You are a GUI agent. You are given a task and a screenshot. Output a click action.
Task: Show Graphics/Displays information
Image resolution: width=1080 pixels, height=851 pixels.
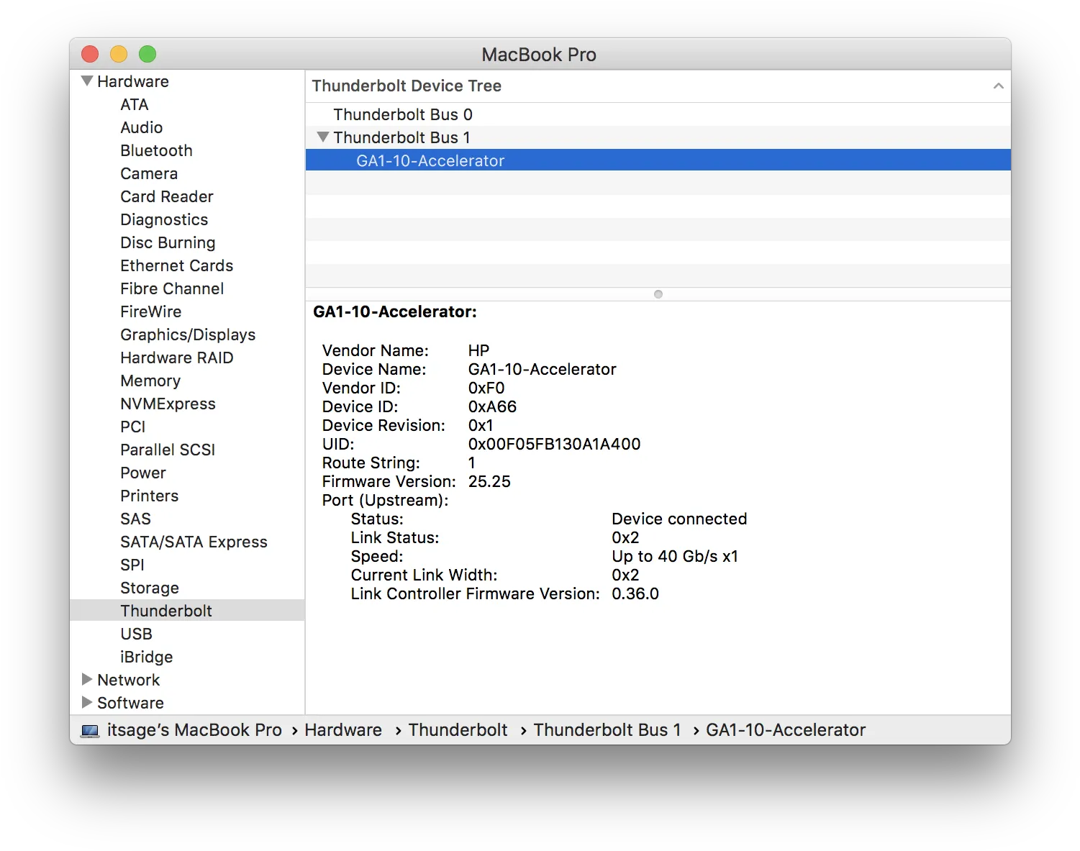click(x=188, y=335)
